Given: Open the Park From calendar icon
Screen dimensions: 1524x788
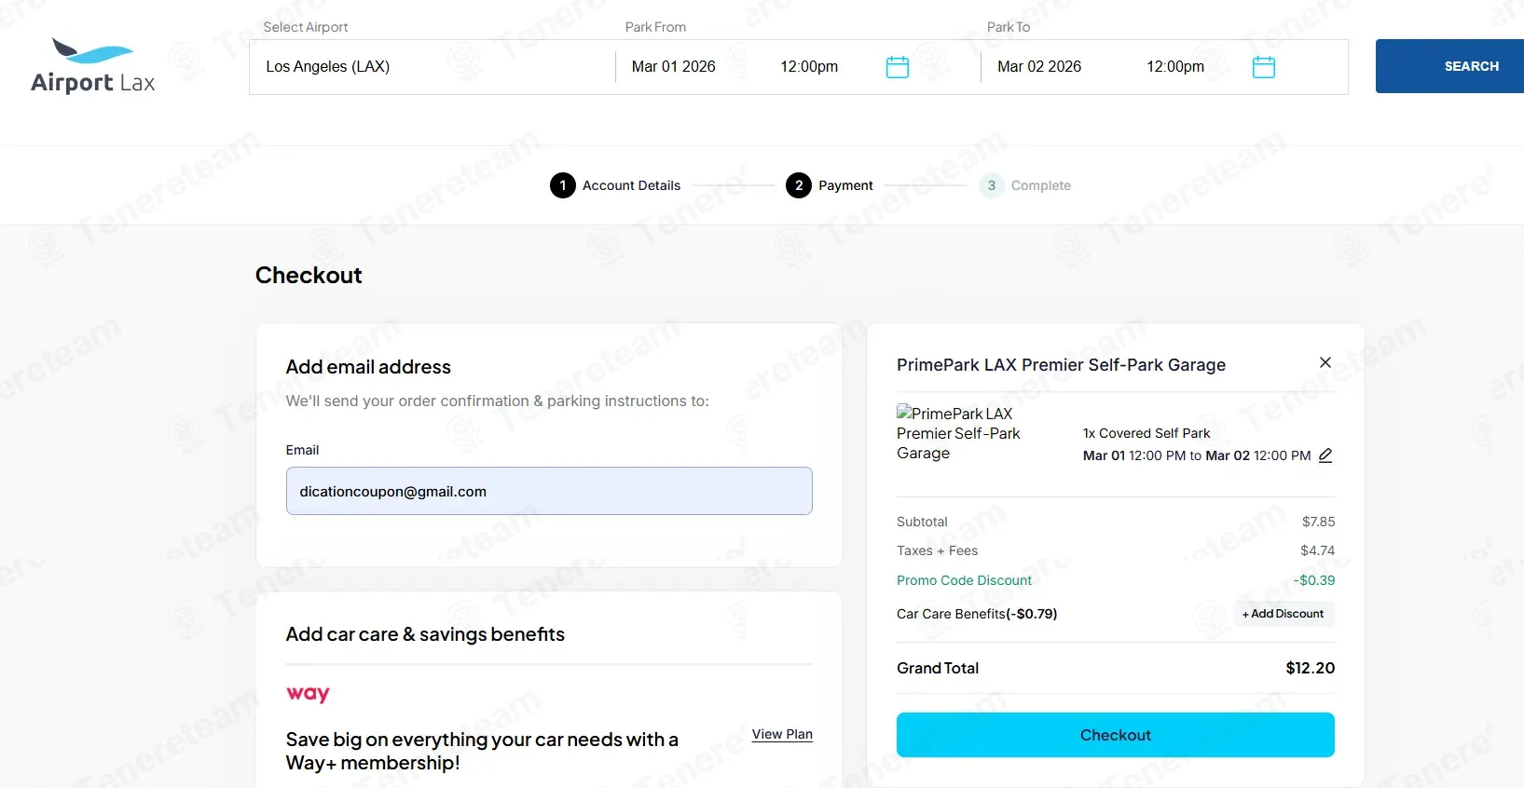Looking at the screenshot, I should coord(897,67).
